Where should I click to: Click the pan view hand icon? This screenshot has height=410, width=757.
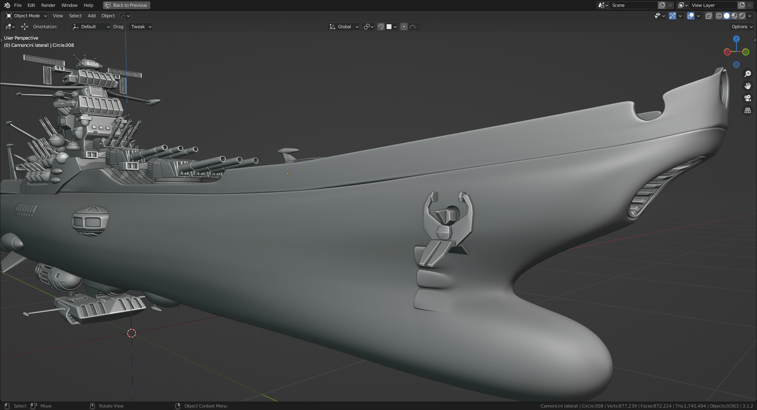tap(748, 86)
